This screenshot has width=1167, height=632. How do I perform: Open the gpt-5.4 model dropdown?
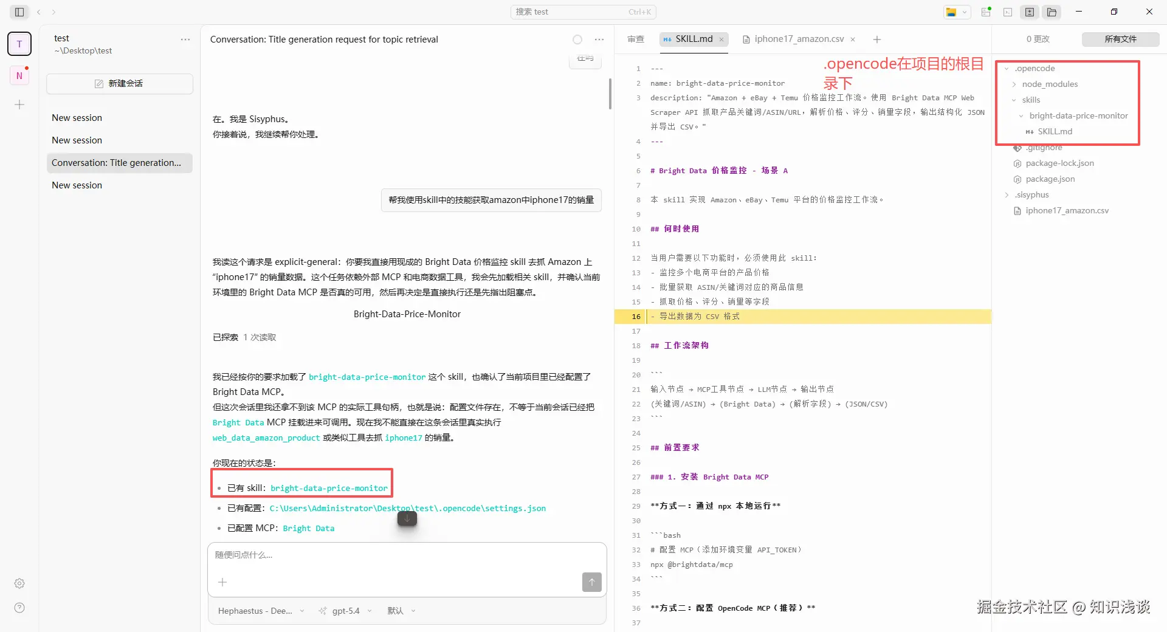(345, 611)
